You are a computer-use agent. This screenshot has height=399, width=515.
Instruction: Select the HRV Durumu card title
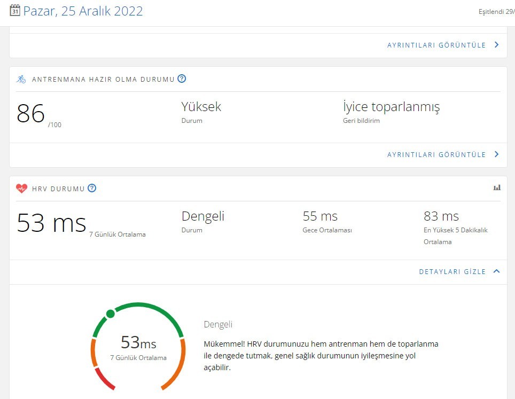coord(58,189)
